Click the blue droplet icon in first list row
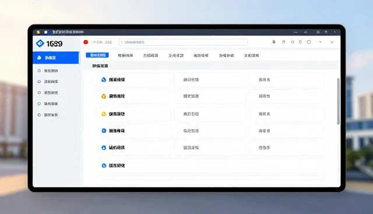This screenshot has height=214, width=373. tap(104, 80)
